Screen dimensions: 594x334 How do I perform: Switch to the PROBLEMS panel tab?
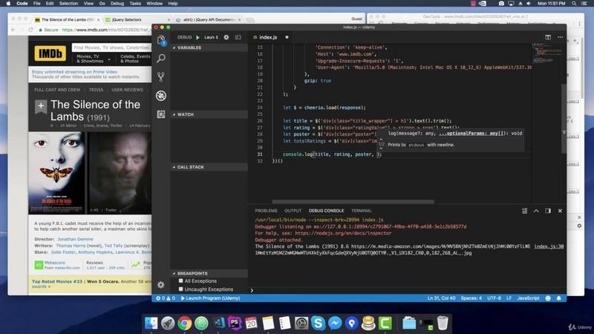pos(266,211)
